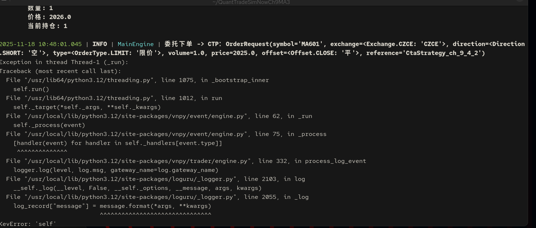Click the window title ~/QuantTradeSimNowCh9MA3
The height and width of the screenshot is (228, 536).
[251, 3]
